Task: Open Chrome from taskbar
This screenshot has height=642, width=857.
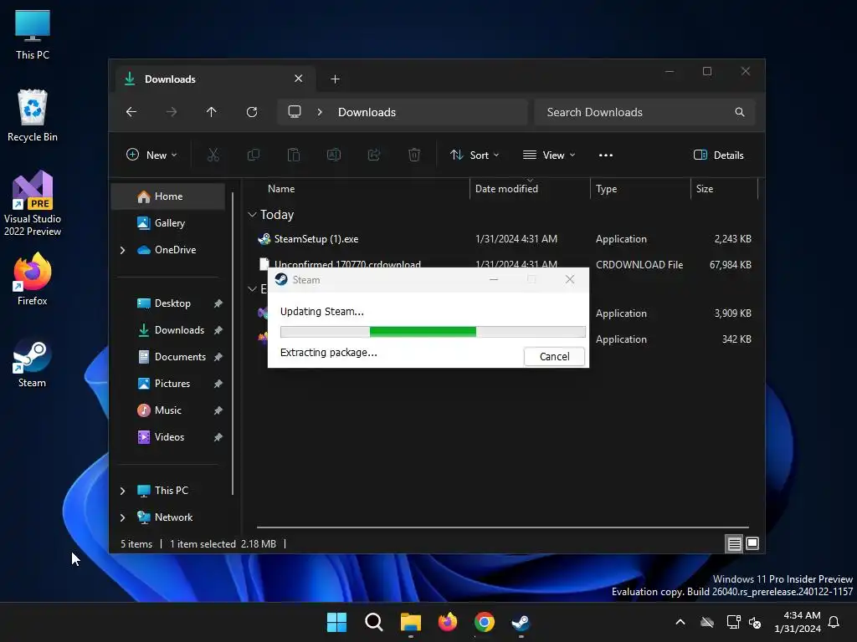Action: 485,622
